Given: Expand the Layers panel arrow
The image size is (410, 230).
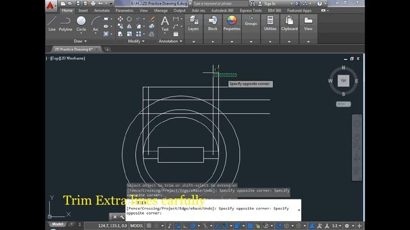Looking at the screenshot, I should tap(193, 42).
